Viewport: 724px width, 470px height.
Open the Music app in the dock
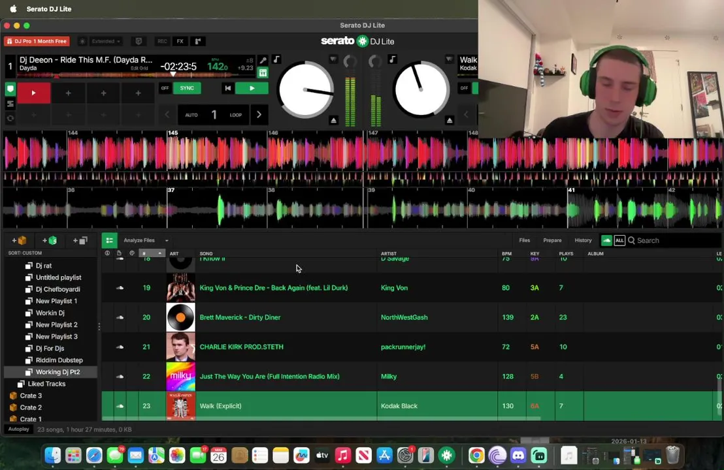tap(342, 456)
